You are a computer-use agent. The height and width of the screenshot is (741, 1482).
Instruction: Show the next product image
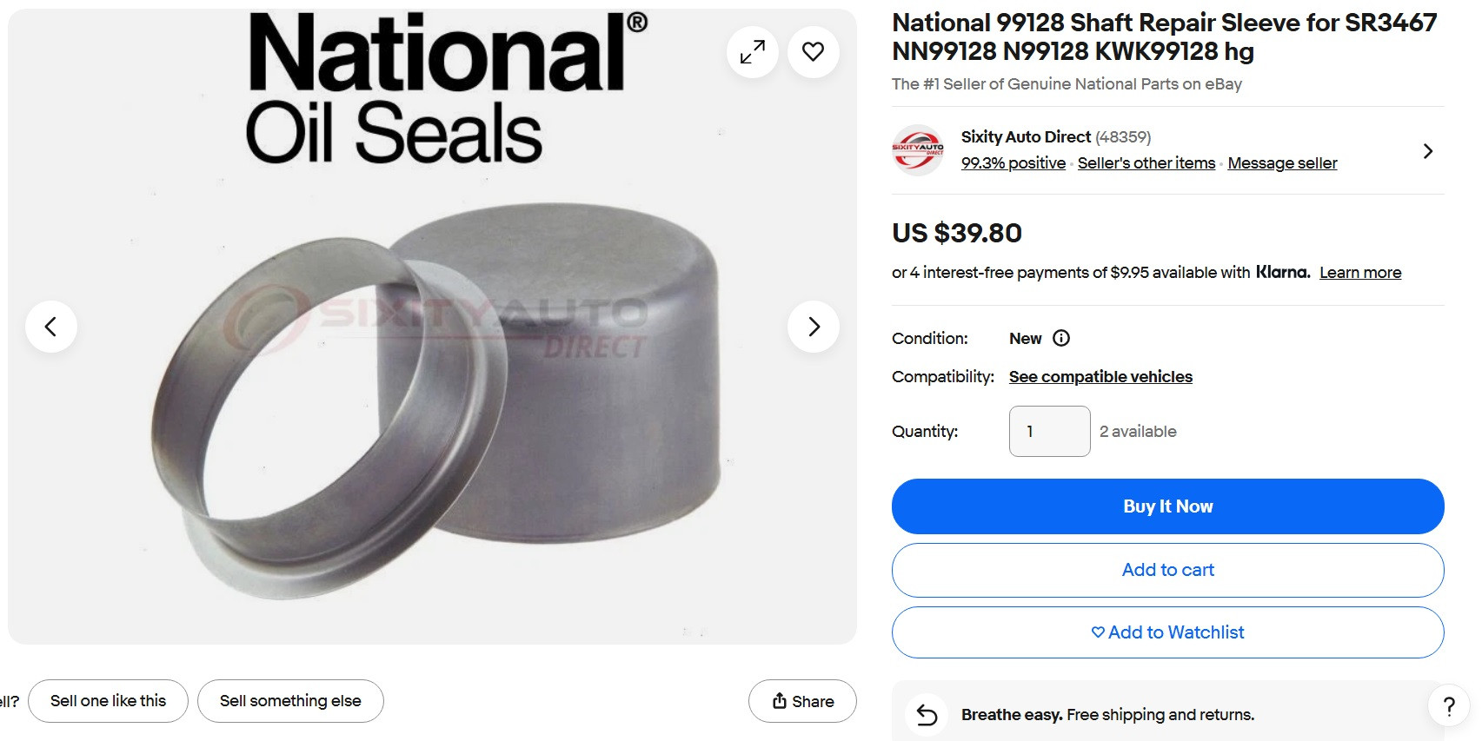(x=814, y=326)
